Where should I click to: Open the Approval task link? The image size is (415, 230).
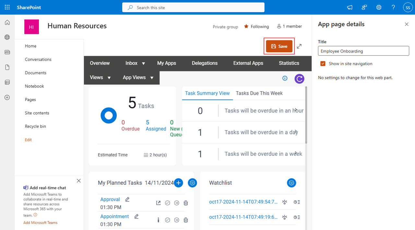pyautogui.click(x=110, y=200)
